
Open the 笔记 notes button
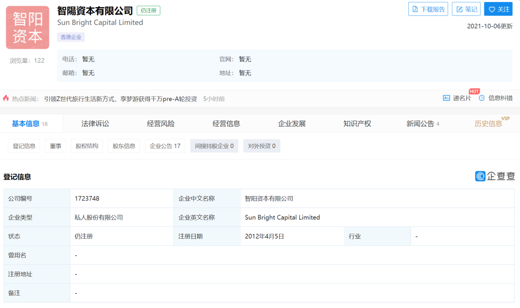(466, 9)
